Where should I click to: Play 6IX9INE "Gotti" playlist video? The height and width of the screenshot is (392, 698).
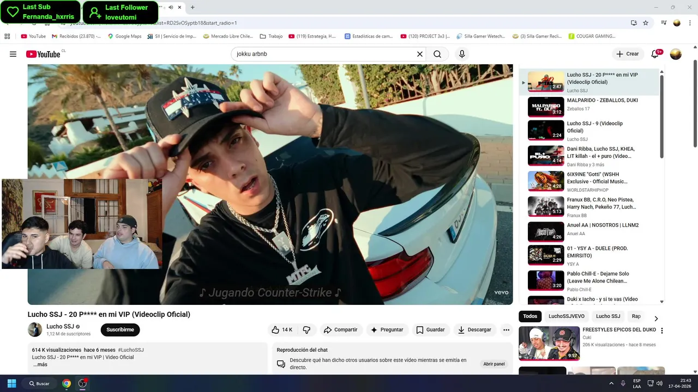click(x=588, y=181)
